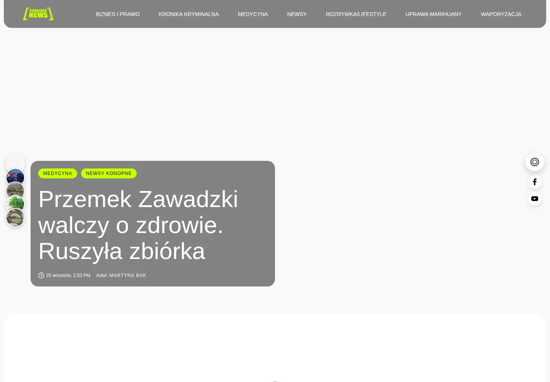550x382 pixels.
Task: Click the article headline about Przemek Zawadzki
Action: point(138,225)
